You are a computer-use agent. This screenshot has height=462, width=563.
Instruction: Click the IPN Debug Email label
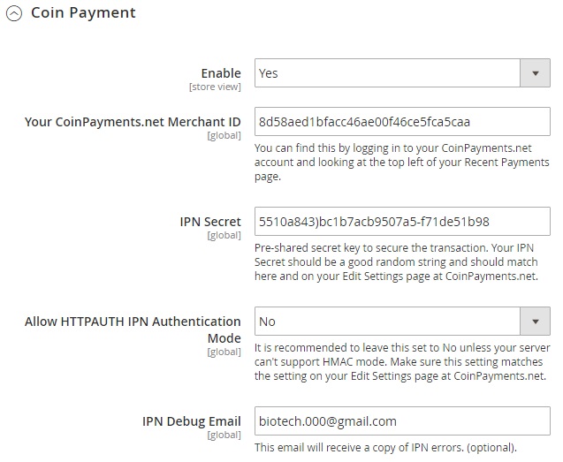pos(191,421)
